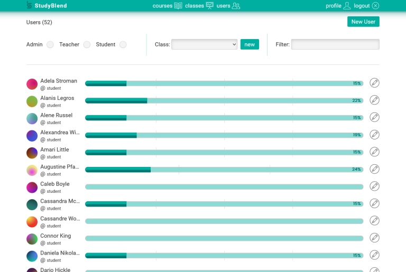Click the Users (52) heading
406x272 pixels.
[x=39, y=22]
